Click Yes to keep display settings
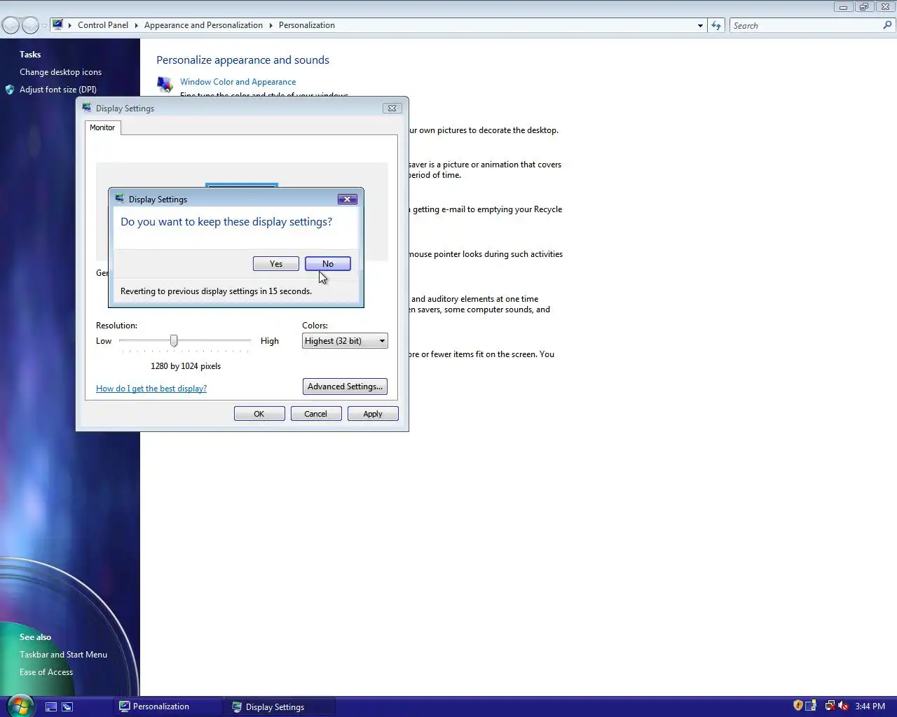Screen dimensions: 897x717 (276, 264)
